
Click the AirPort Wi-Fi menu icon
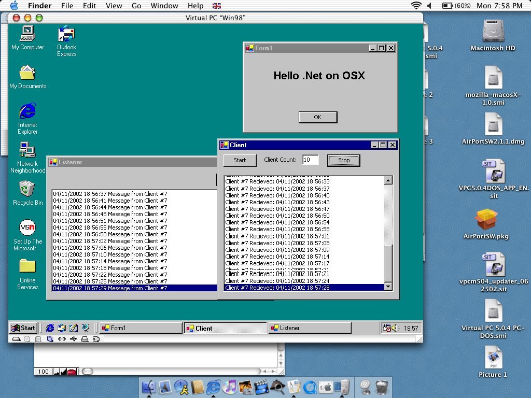click(416, 5)
